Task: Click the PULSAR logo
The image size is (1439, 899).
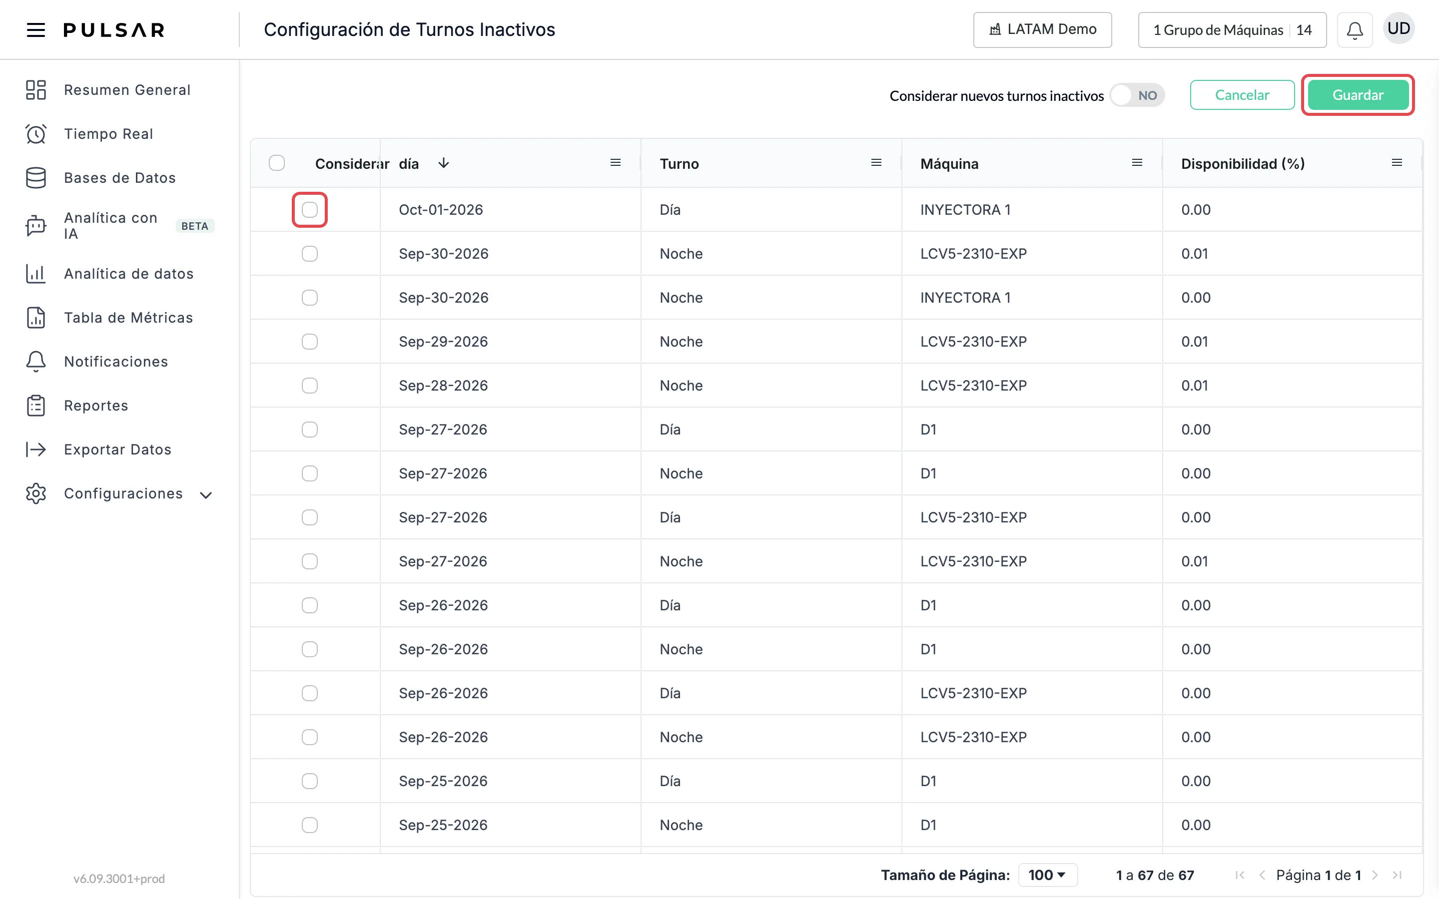Action: point(114,30)
